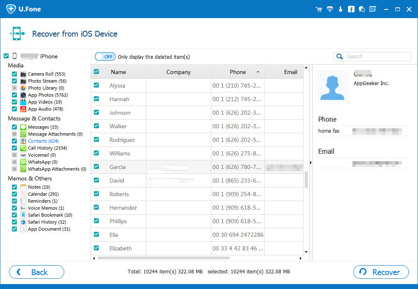Click the Safari Bookmark icon
The image size is (418, 289).
click(23, 215)
